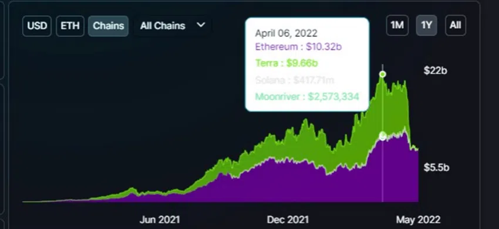Screen dimensions: 499x229
Task: Switch the chart denomination to ETH
Action: (70, 26)
